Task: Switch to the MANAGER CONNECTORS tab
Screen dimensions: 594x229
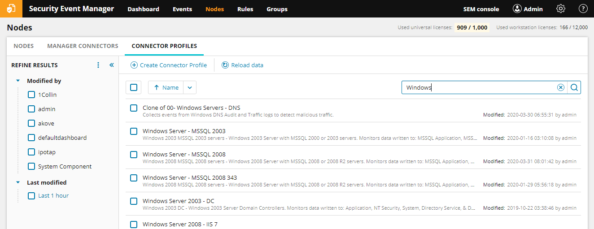Action: [x=83, y=46]
